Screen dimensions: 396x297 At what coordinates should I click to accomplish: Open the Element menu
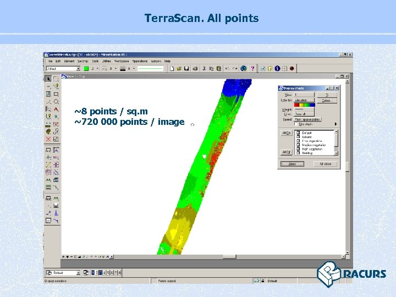click(69, 61)
